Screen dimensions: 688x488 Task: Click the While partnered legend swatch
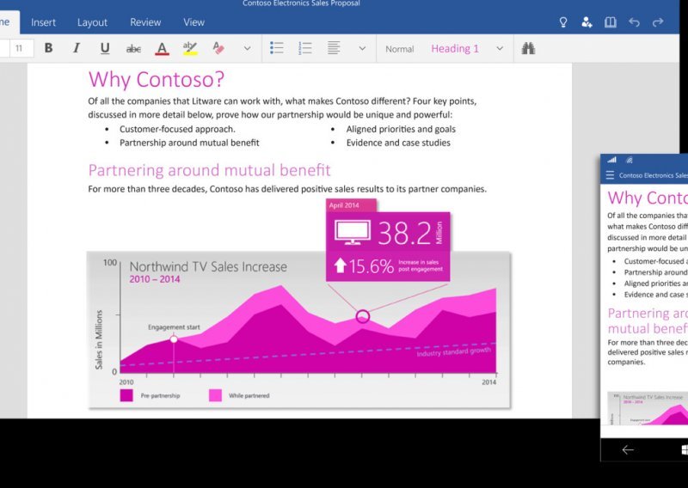point(216,395)
